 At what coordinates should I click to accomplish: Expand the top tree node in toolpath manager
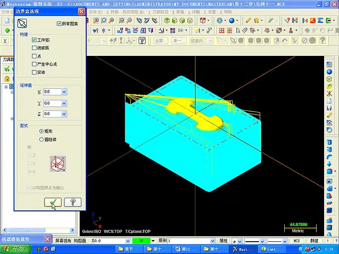click(x=6, y=87)
